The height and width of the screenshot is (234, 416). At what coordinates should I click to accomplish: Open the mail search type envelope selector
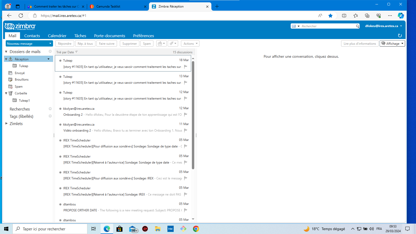(x=296, y=26)
